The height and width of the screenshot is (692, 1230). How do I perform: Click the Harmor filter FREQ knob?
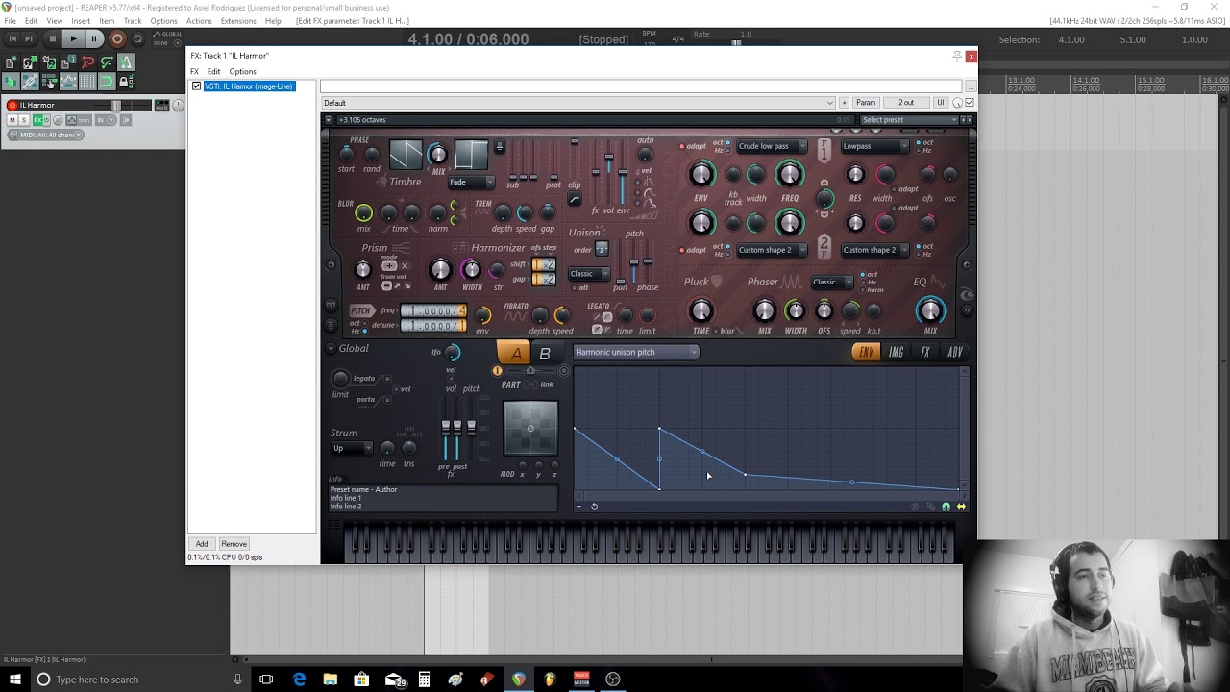coord(790,174)
